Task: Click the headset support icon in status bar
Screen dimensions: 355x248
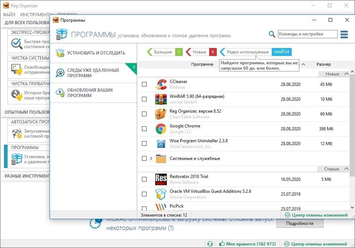Action: 210,244
